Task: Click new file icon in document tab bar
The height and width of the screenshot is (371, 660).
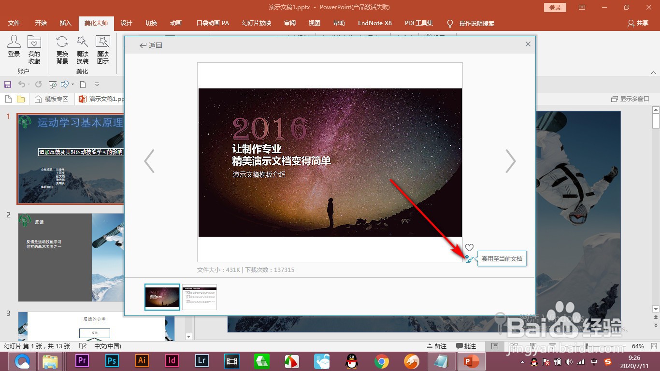Action: click(x=8, y=99)
